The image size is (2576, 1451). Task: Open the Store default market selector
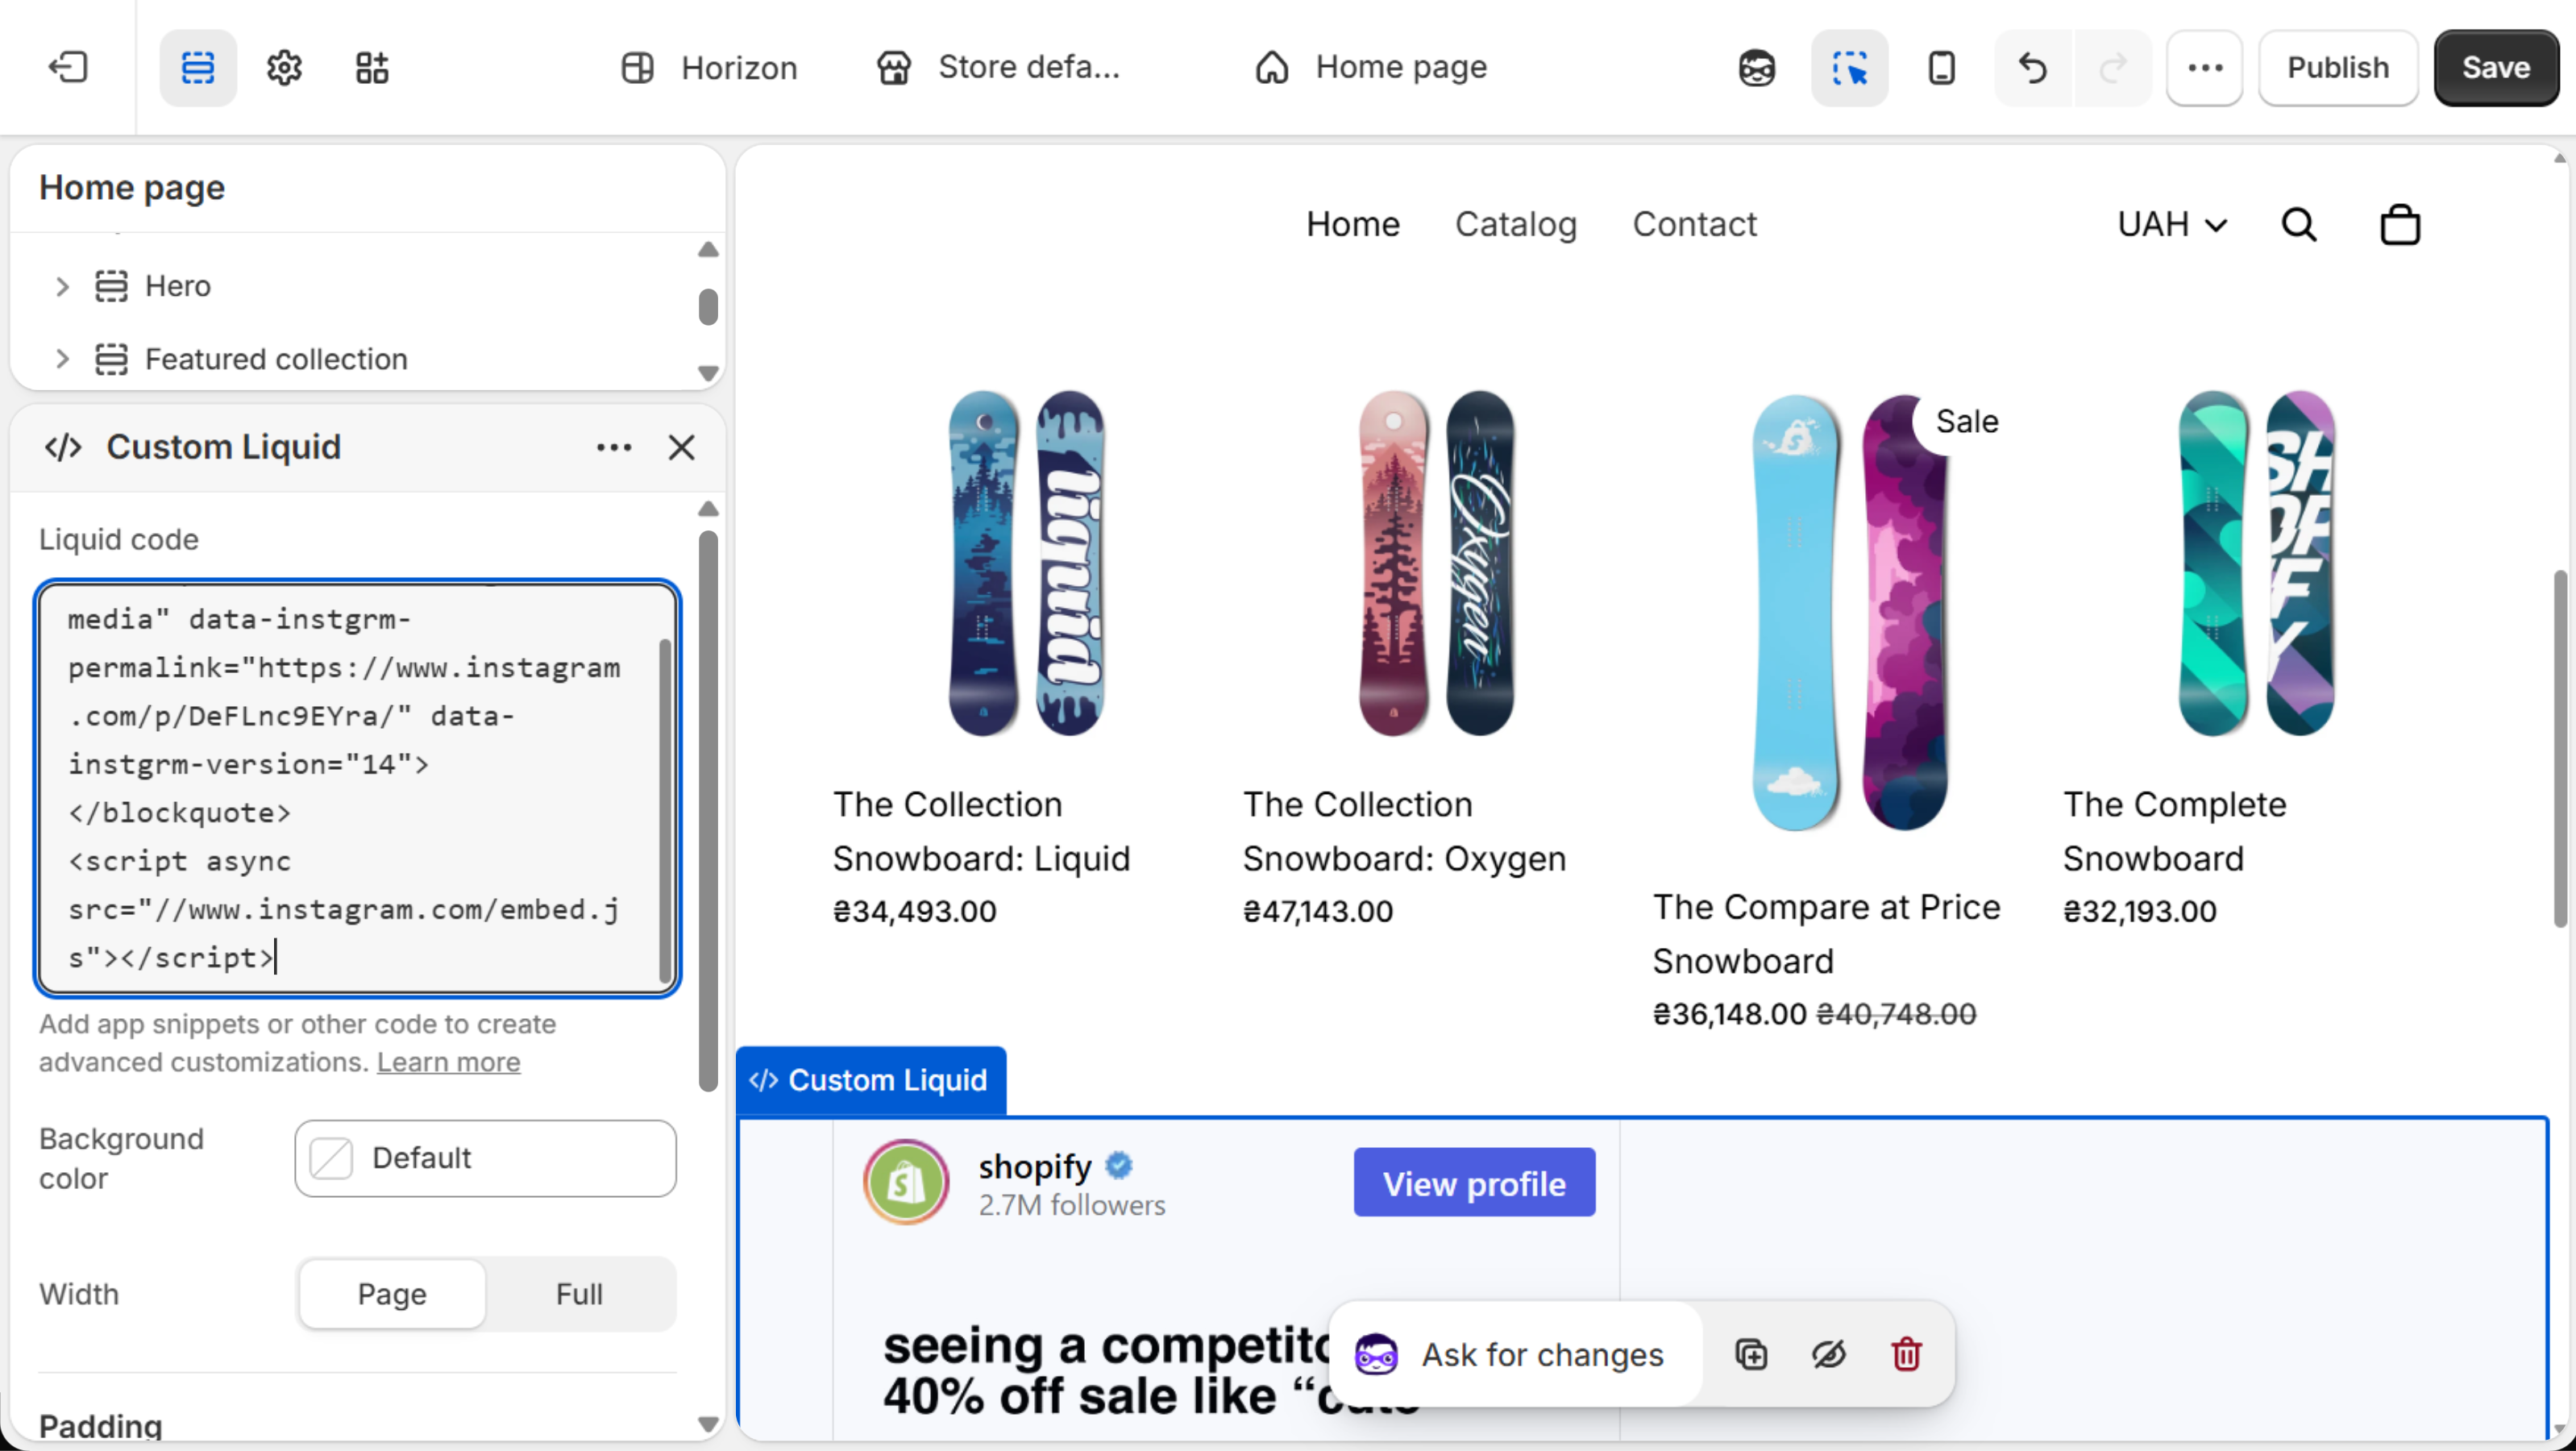click(998, 67)
